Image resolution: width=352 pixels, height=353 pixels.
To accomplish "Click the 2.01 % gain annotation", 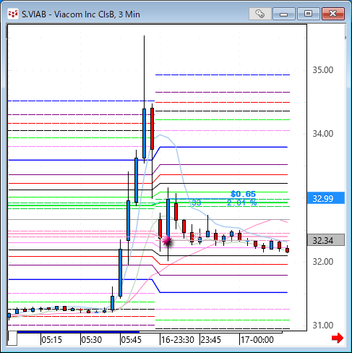I will pos(242,203).
